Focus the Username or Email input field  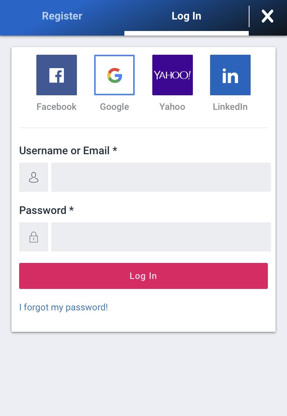coord(161,177)
